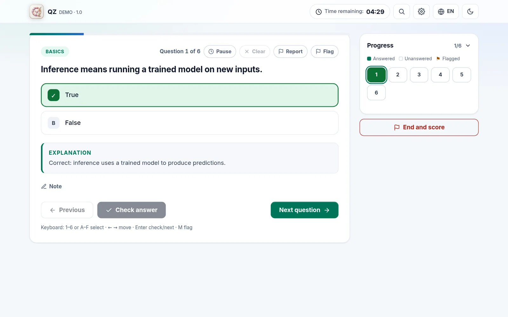This screenshot has height=317, width=508.
Task: Go to the Previous question
Action: [67, 210]
